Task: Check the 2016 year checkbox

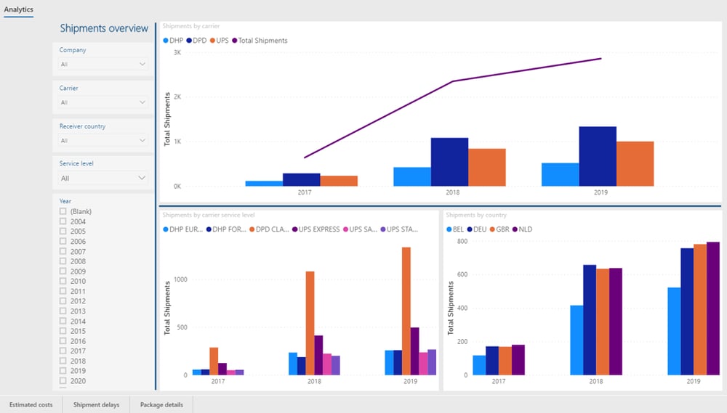Action: pyautogui.click(x=63, y=341)
